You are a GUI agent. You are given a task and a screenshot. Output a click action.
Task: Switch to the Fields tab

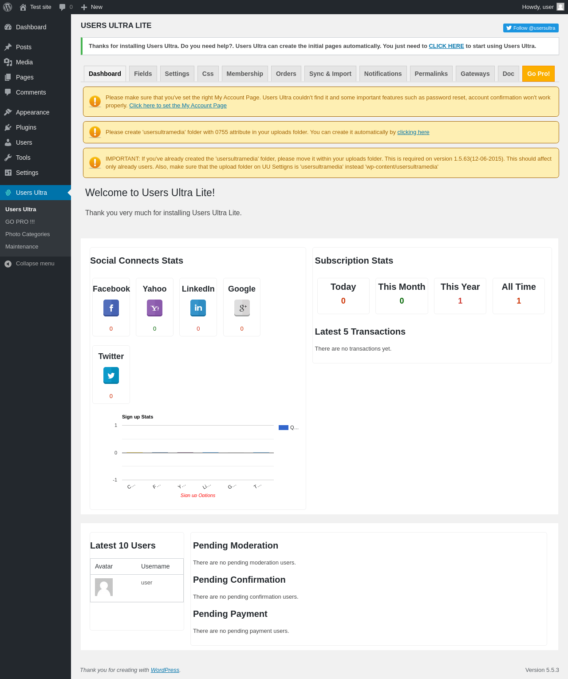pyautogui.click(x=143, y=74)
